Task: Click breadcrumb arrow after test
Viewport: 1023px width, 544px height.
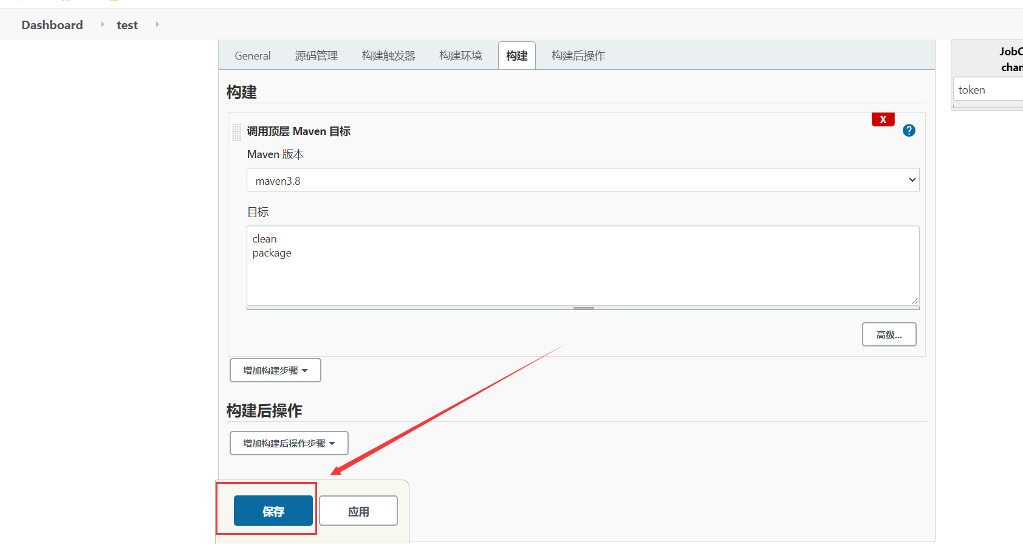Action: (x=157, y=24)
